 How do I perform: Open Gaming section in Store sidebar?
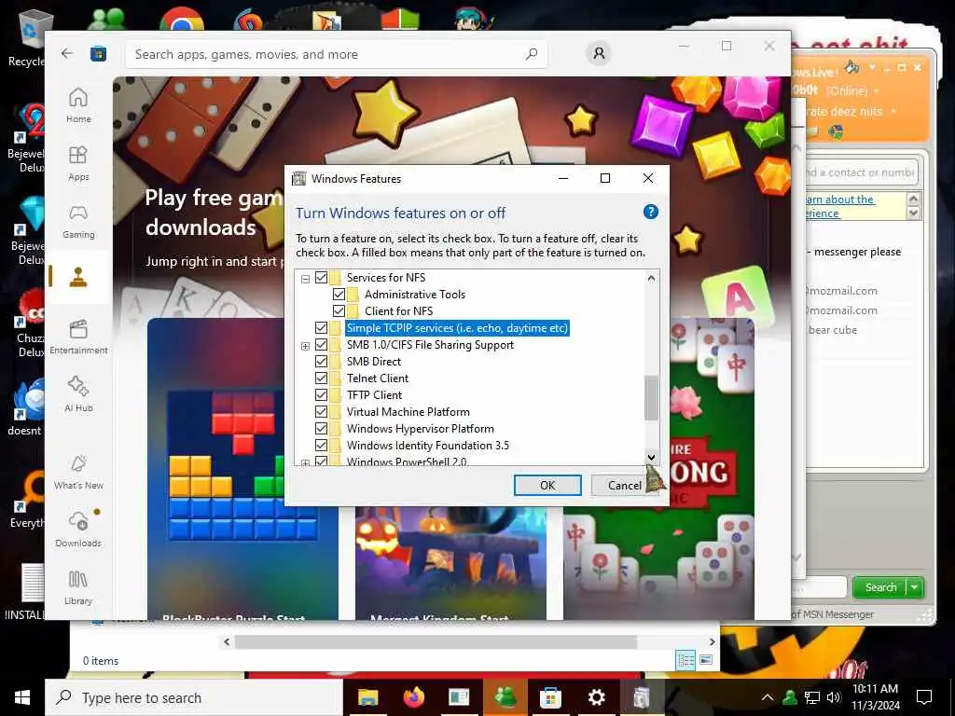coord(78,221)
